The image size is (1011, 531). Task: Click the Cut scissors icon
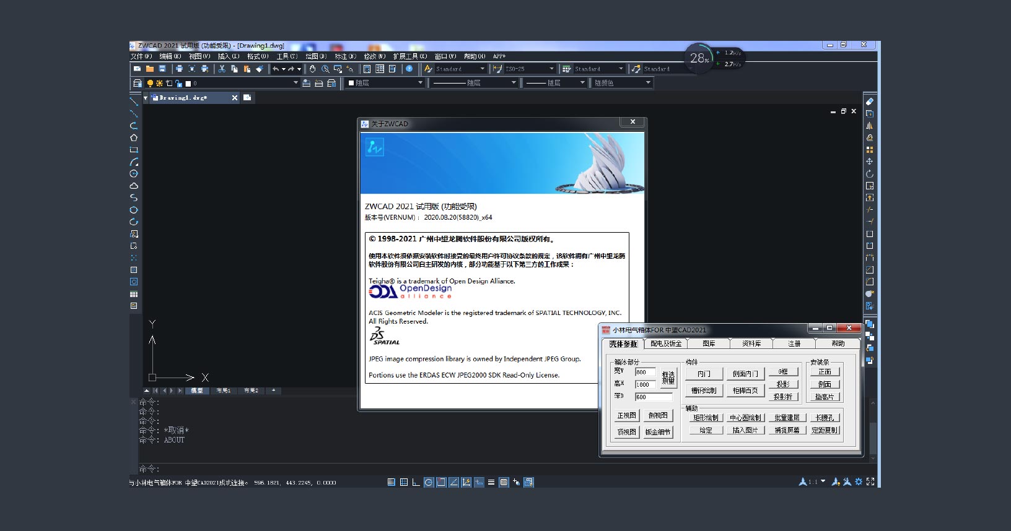222,69
